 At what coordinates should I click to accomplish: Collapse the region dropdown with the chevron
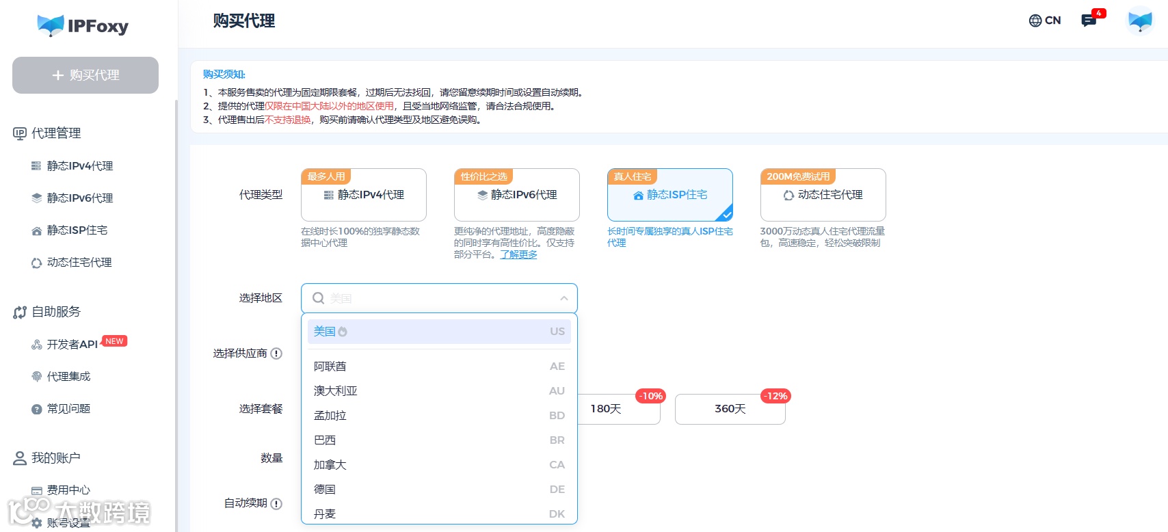[x=564, y=298]
